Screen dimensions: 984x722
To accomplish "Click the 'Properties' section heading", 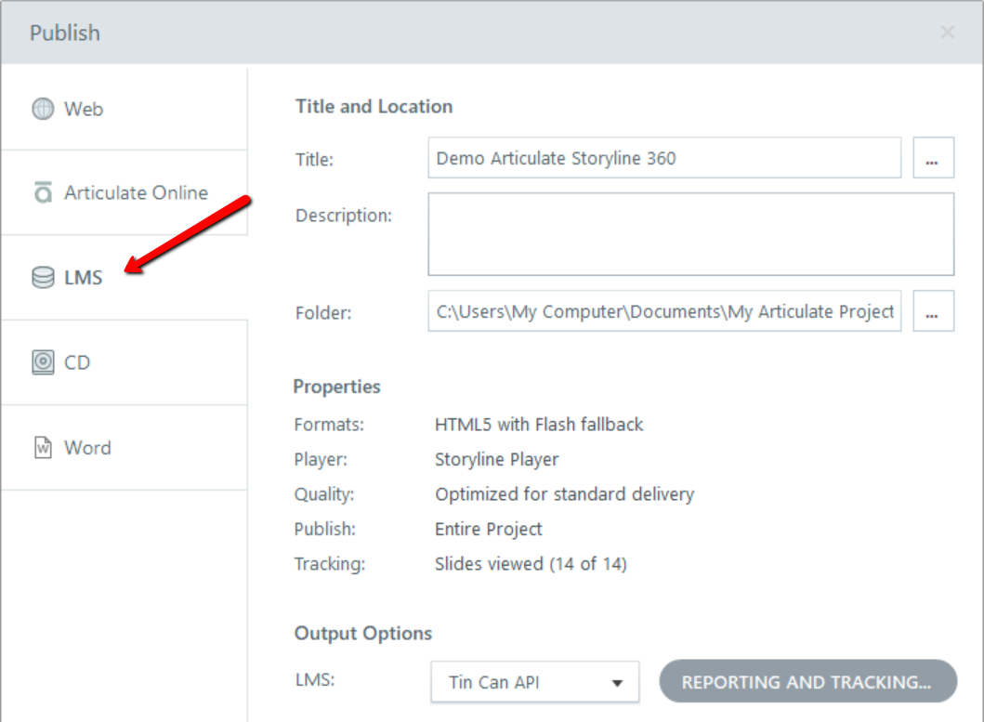I will point(337,387).
